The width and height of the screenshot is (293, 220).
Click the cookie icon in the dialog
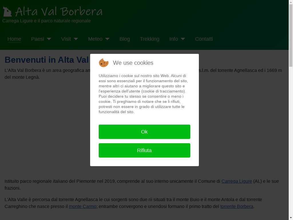click(104, 63)
